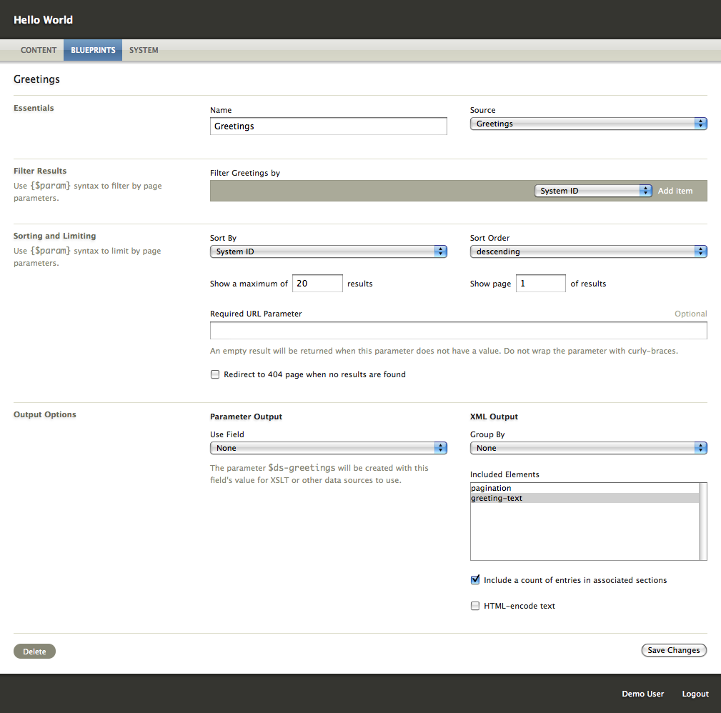
Task: Open the System tab
Action: [x=144, y=51]
